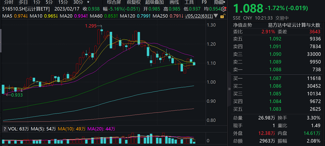325x146 pixels.
Task: Click the 幅 -5.16%(-0.051) change readout
Action: click(121, 9)
